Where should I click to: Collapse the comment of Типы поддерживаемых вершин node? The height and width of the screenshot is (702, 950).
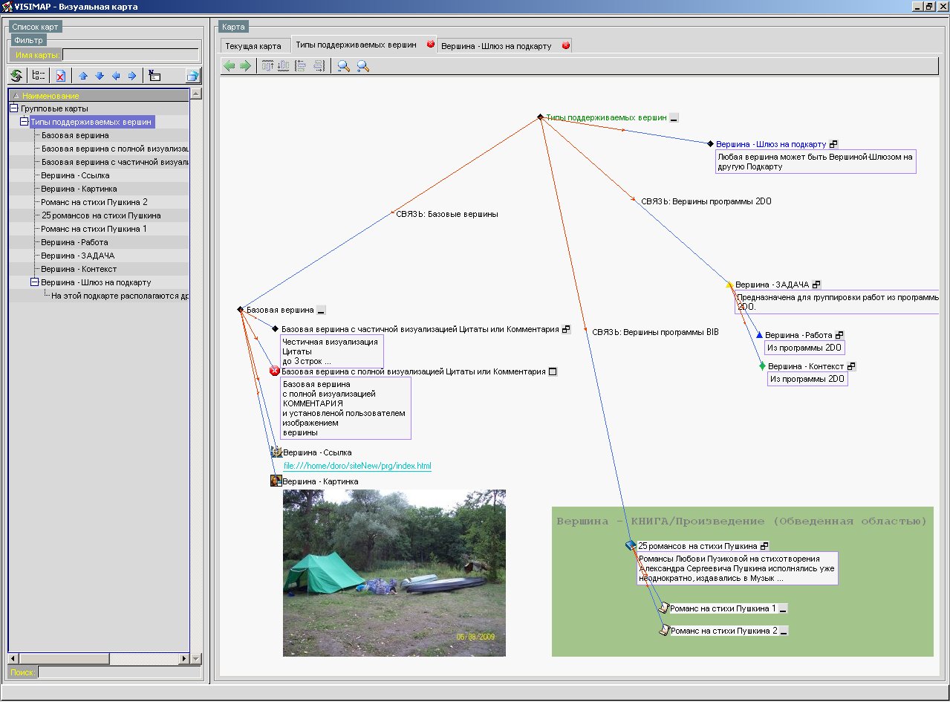(673, 116)
